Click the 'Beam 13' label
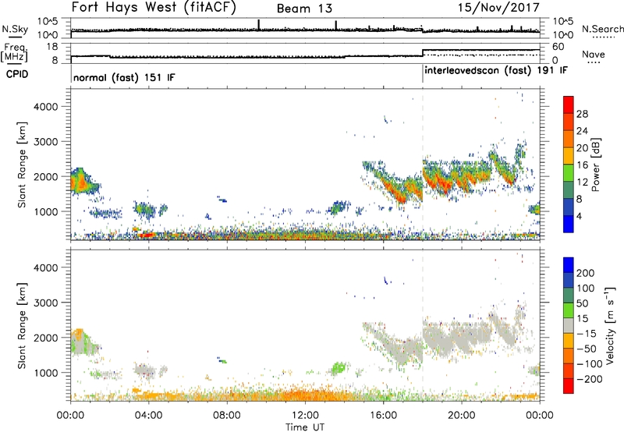 pyautogui.click(x=304, y=9)
